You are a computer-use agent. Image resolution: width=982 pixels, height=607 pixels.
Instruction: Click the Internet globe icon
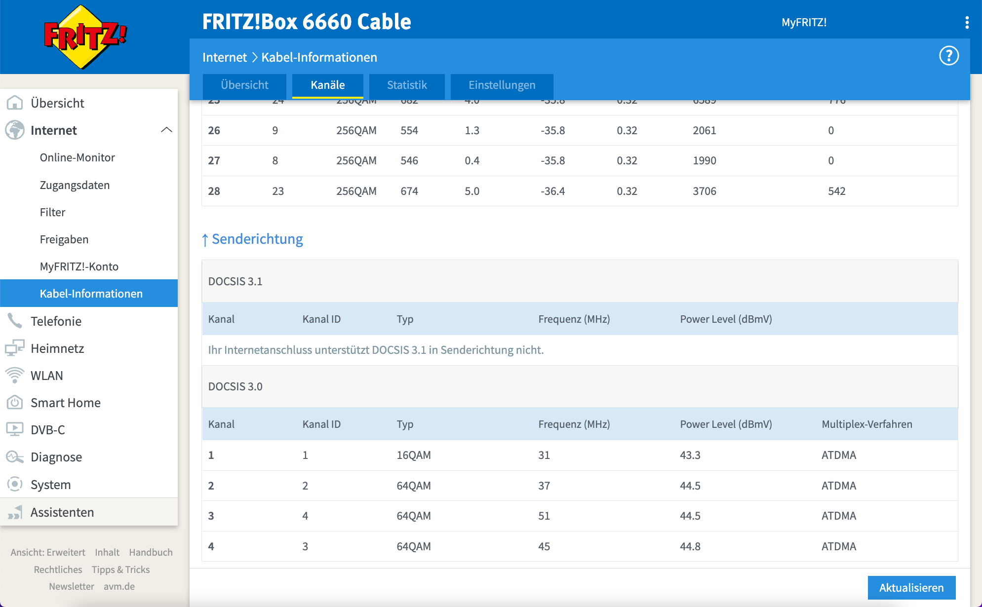coord(15,130)
